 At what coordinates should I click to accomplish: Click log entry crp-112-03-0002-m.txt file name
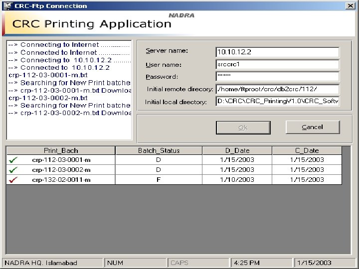click(x=48, y=98)
